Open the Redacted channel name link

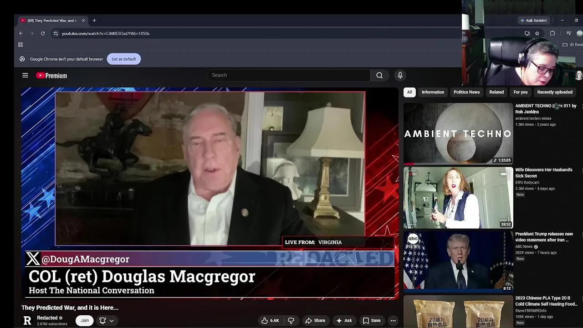coord(47,318)
